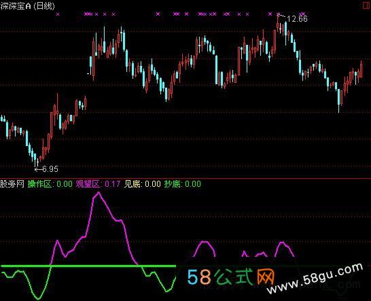
Task: Click the 见底: 0.00 indicator value
Action: click(143, 184)
